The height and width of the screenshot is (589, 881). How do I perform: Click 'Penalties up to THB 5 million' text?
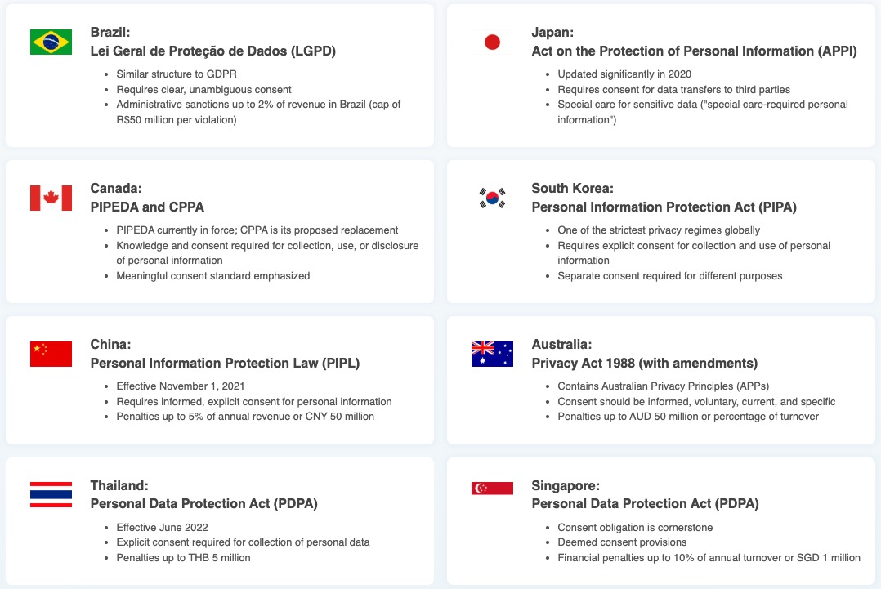coord(183,558)
